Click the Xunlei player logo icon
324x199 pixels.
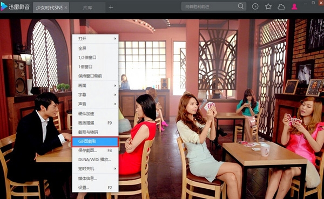tap(4, 7)
